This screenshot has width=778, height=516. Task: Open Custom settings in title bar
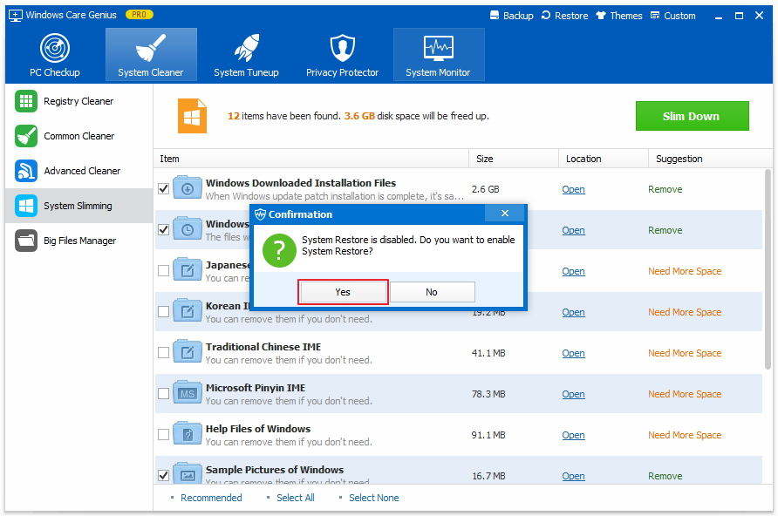672,16
